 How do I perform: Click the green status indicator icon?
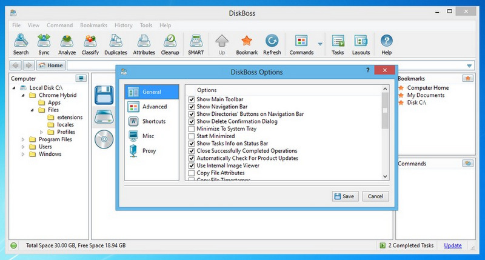[x=13, y=245]
